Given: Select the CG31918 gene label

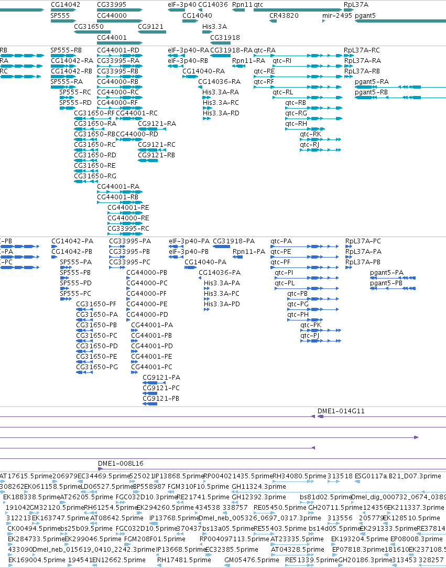Looking at the screenshot, I should click(225, 37).
